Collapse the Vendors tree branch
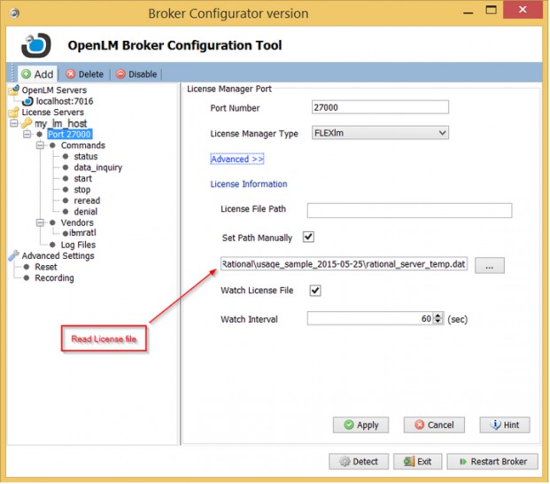The height and width of the screenshot is (484, 550). 40,222
